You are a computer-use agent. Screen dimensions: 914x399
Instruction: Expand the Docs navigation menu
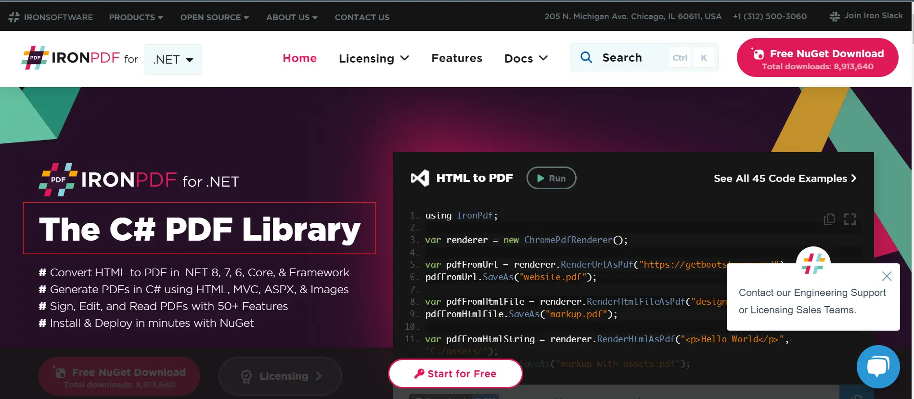(526, 58)
